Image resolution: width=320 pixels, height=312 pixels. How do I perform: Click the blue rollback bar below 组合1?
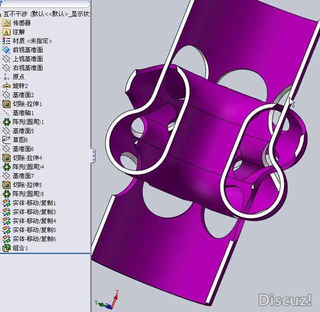pos(45,253)
